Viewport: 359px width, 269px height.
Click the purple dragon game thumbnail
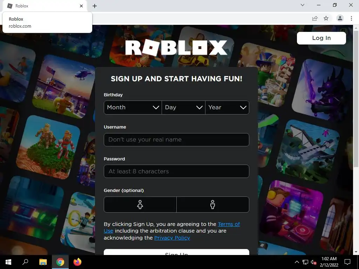323,90
